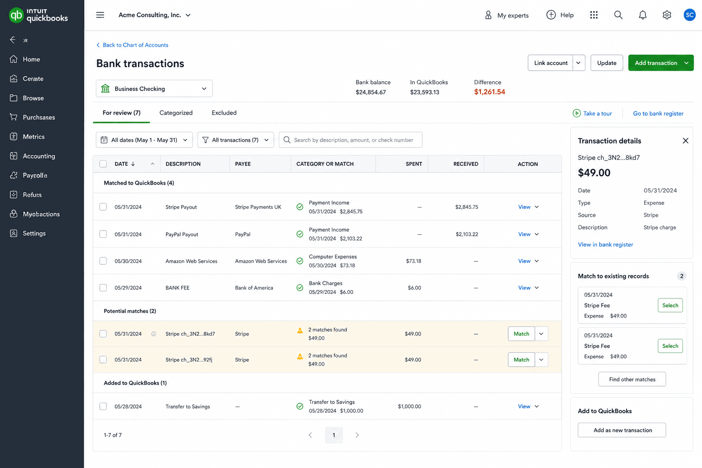
Task: Click the My experts person icon
Action: pos(488,15)
